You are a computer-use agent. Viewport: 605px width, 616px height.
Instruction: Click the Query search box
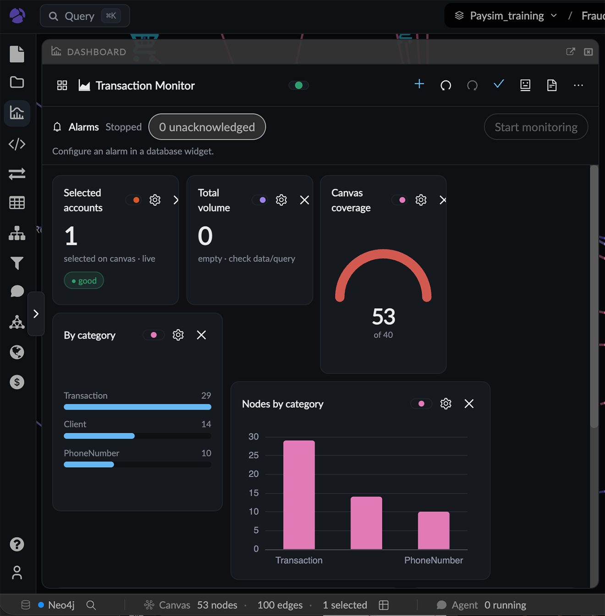[85, 16]
